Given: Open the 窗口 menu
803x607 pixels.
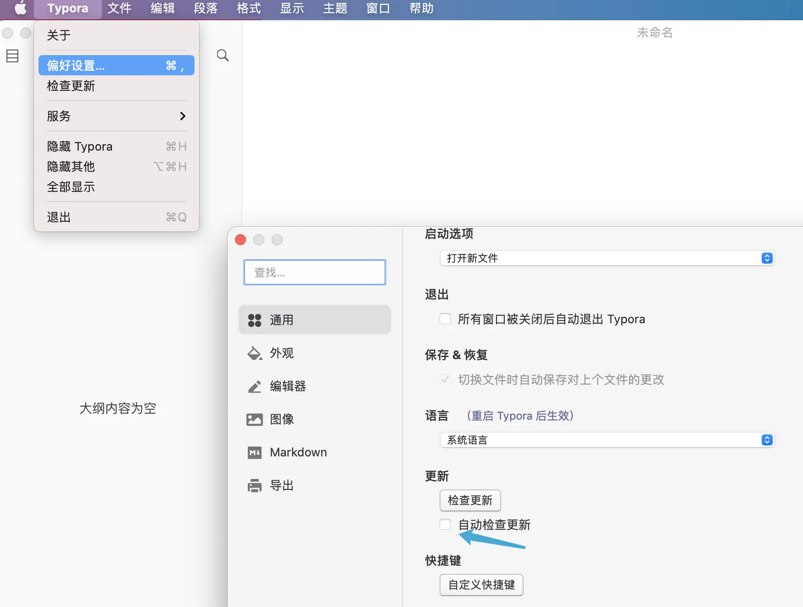Looking at the screenshot, I should pyautogui.click(x=378, y=8).
